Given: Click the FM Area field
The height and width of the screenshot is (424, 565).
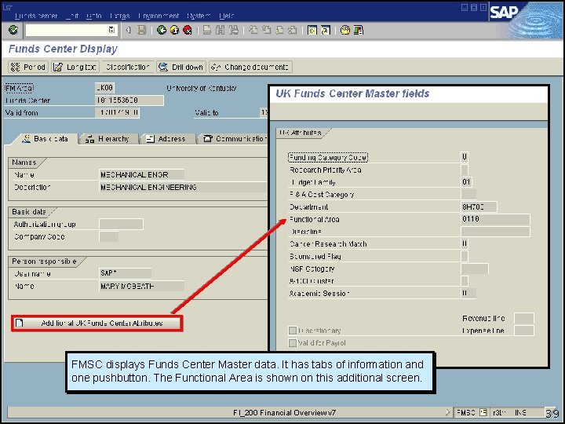Looking at the screenshot, I should coord(105,88).
